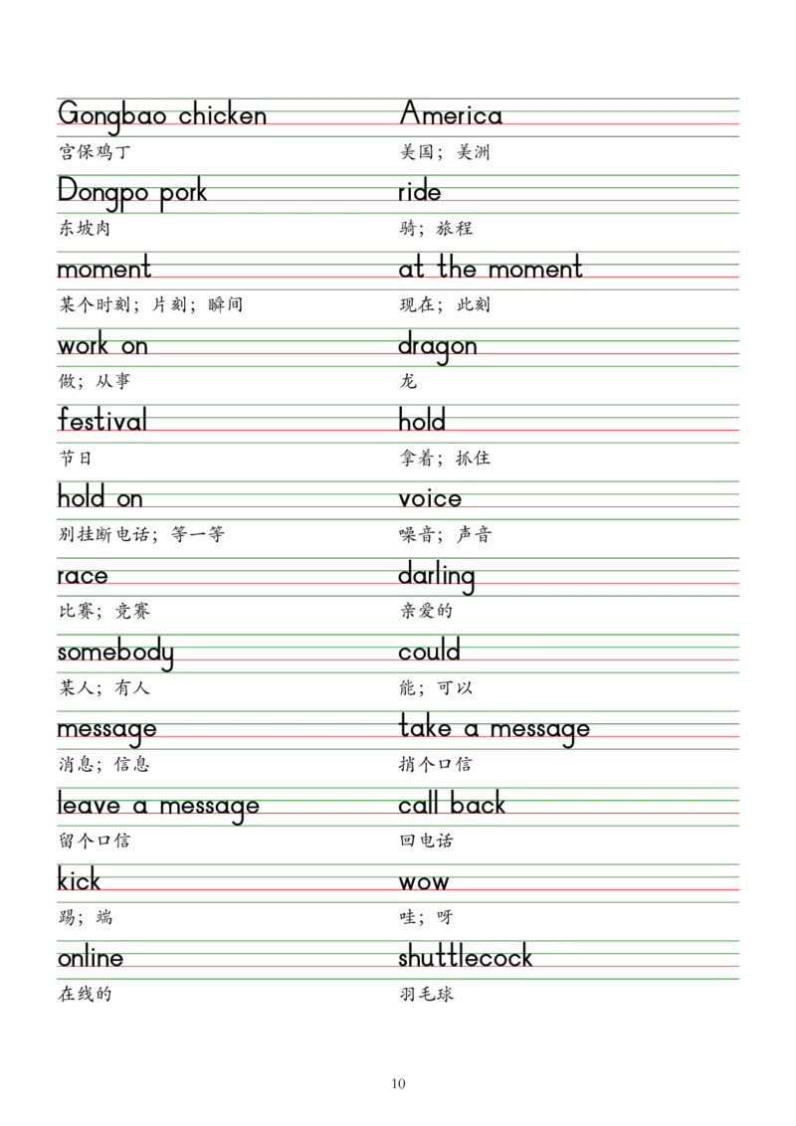Click the word "darling"
The image size is (796, 1126).
pos(437,575)
